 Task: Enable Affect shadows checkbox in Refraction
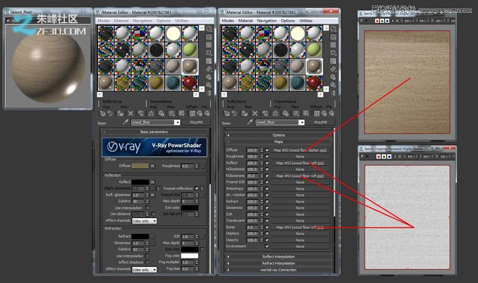point(148,262)
